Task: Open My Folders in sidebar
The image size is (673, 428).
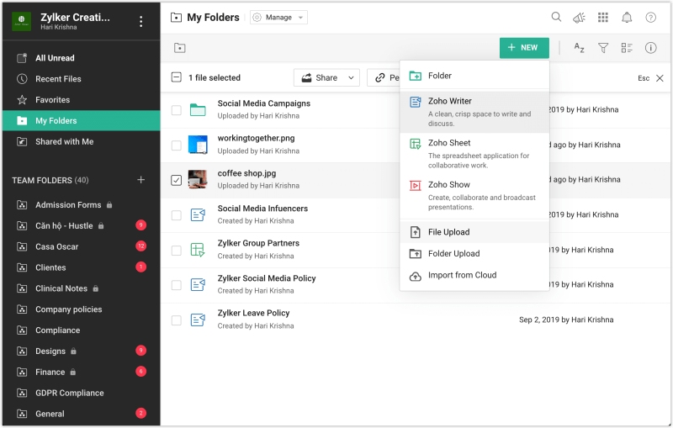Action: [x=81, y=120]
